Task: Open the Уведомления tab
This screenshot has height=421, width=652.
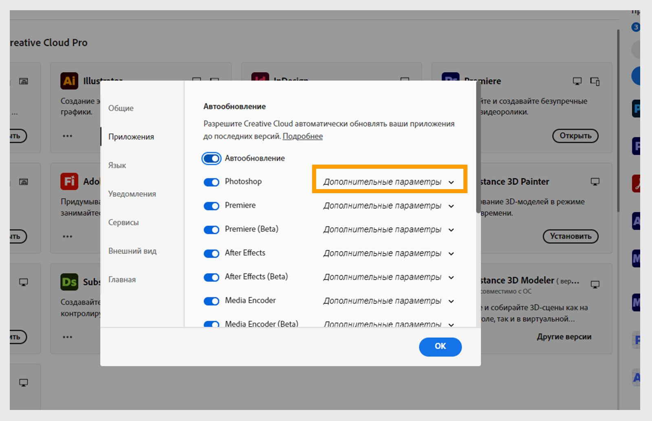Action: point(132,194)
